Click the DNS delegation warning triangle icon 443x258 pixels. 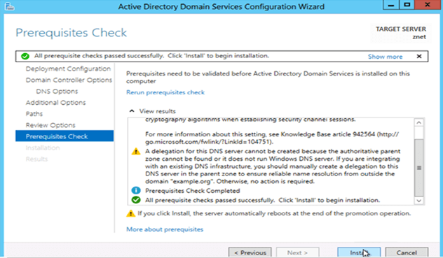pos(136,152)
